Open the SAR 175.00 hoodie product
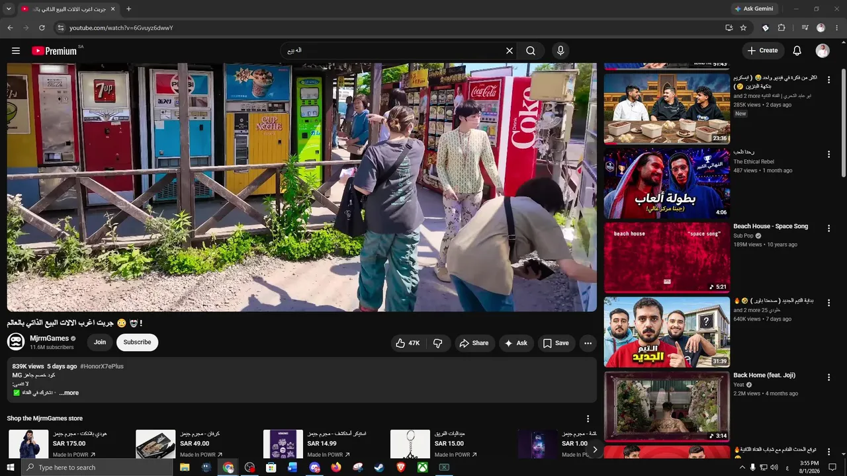The width and height of the screenshot is (847, 476). coord(28,444)
